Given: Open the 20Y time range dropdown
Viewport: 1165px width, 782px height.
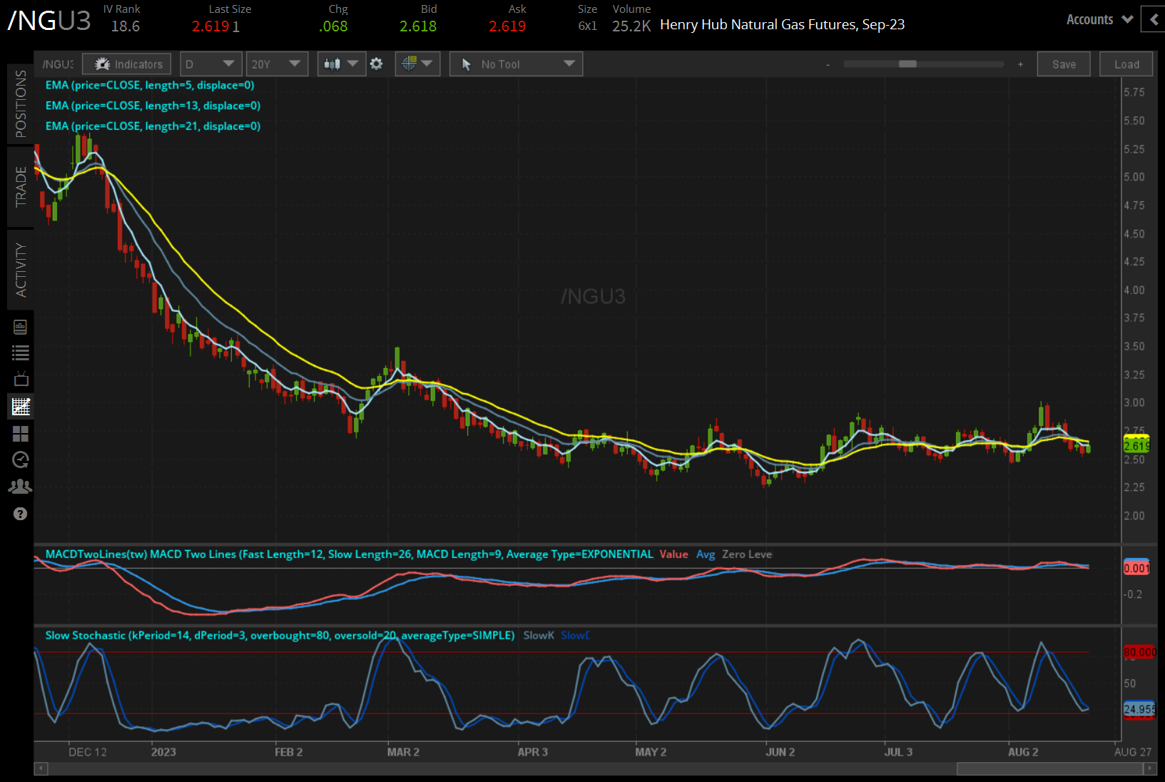Looking at the screenshot, I should pyautogui.click(x=277, y=64).
